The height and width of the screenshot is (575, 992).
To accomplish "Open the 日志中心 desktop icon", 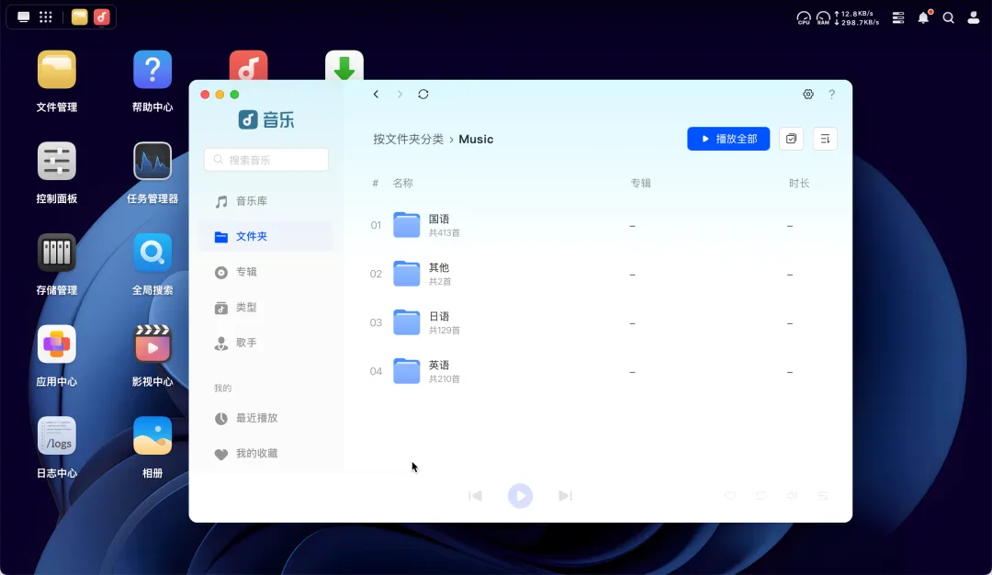I will click(x=56, y=436).
